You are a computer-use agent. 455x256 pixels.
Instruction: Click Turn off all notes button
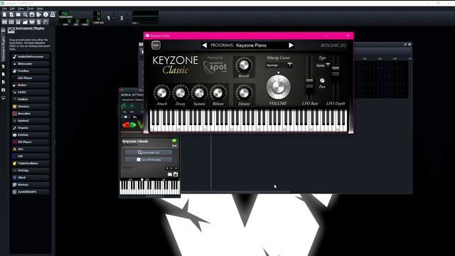[149, 159]
